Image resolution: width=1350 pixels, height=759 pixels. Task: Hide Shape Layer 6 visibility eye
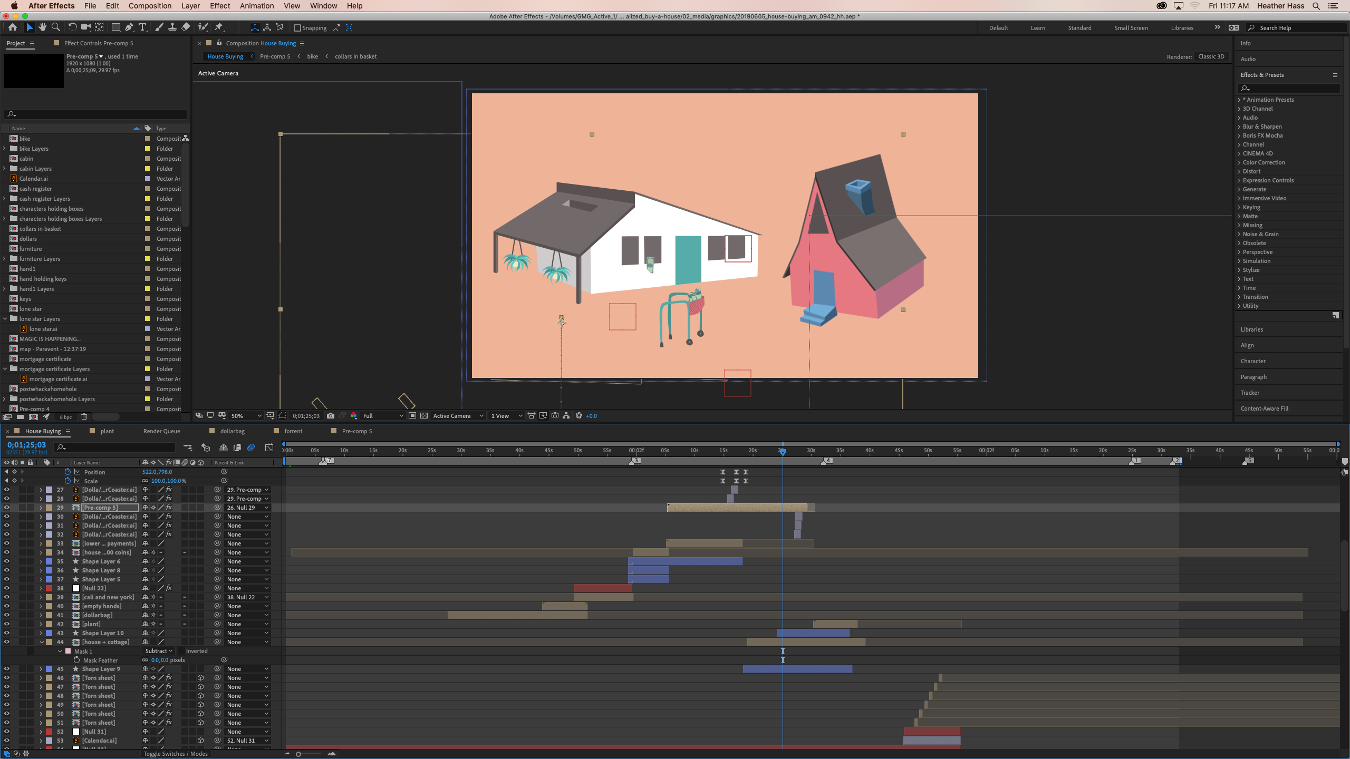[x=6, y=561]
